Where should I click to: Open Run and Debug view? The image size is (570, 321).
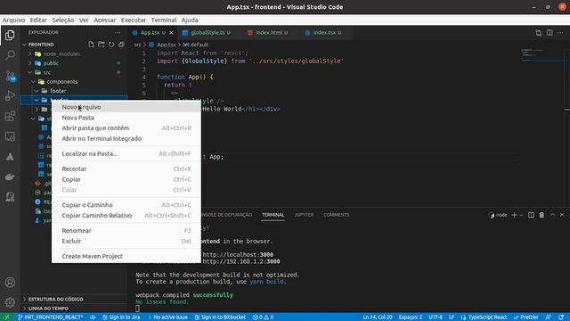(x=10, y=95)
